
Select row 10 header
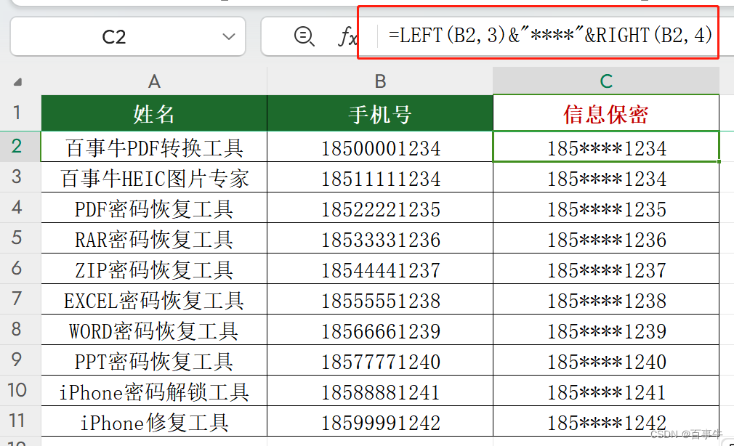[x=17, y=390]
